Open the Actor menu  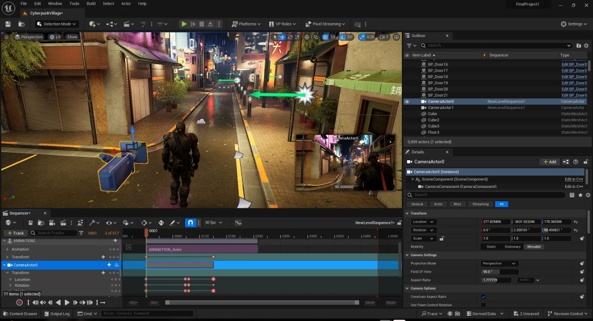[126, 4]
